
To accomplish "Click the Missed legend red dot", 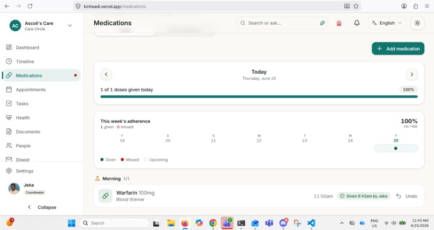I will click(122, 159).
